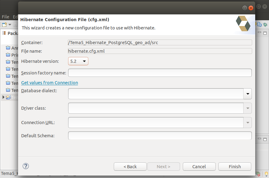269x178 pixels.
Task: Click the closed project folder icon beside Ann
Action: 8,47
